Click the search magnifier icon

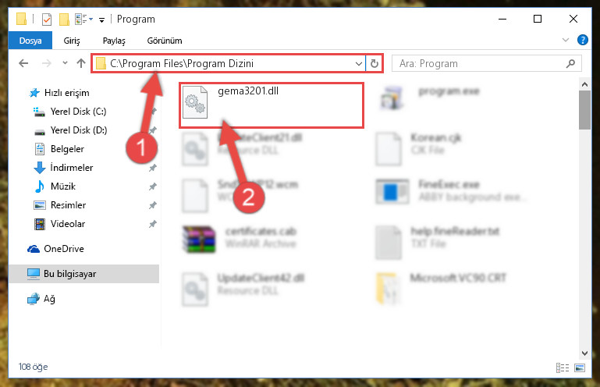570,63
